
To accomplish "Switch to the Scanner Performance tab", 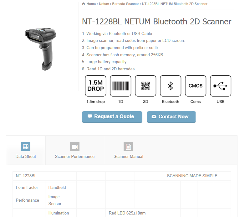I will (75, 150).
